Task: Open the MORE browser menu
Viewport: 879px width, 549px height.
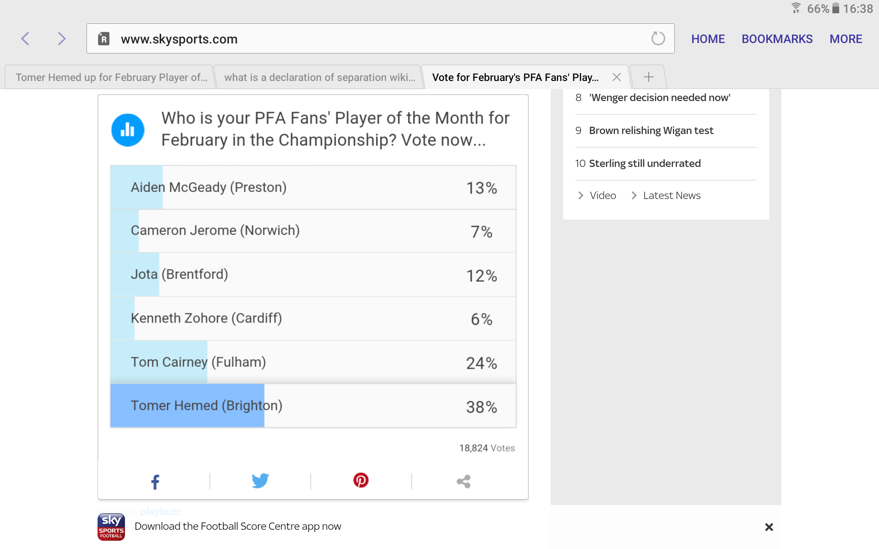Action: coord(846,39)
